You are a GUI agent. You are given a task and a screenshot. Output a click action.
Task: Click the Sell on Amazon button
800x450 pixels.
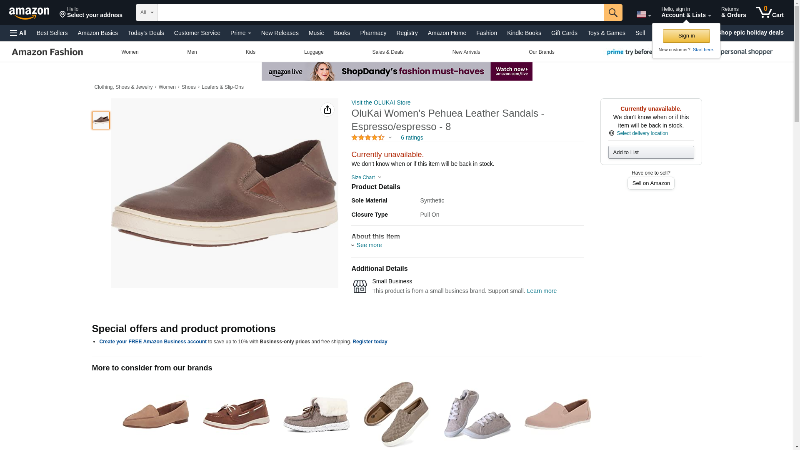[x=650, y=183]
